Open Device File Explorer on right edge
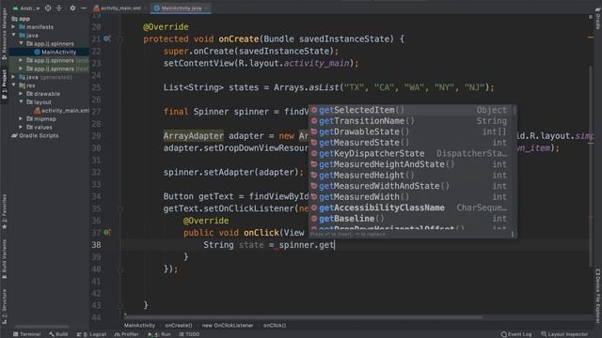 click(x=598, y=296)
